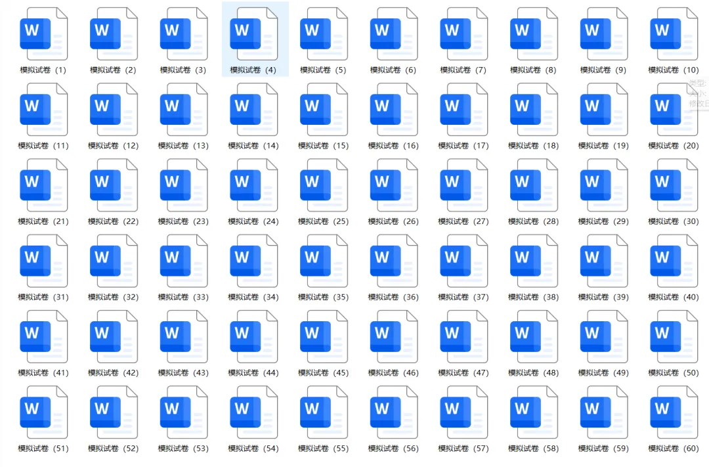Select the Word icon 模拟试卷 (51)
Image resolution: width=709 pixels, height=467 pixels.
click(x=44, y=412)
